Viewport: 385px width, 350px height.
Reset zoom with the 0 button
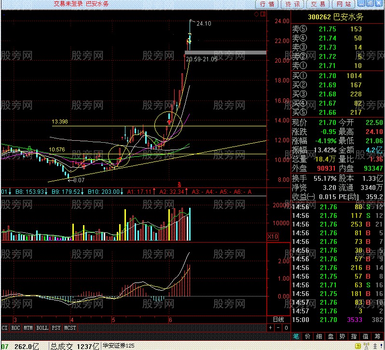coord(286,328)
